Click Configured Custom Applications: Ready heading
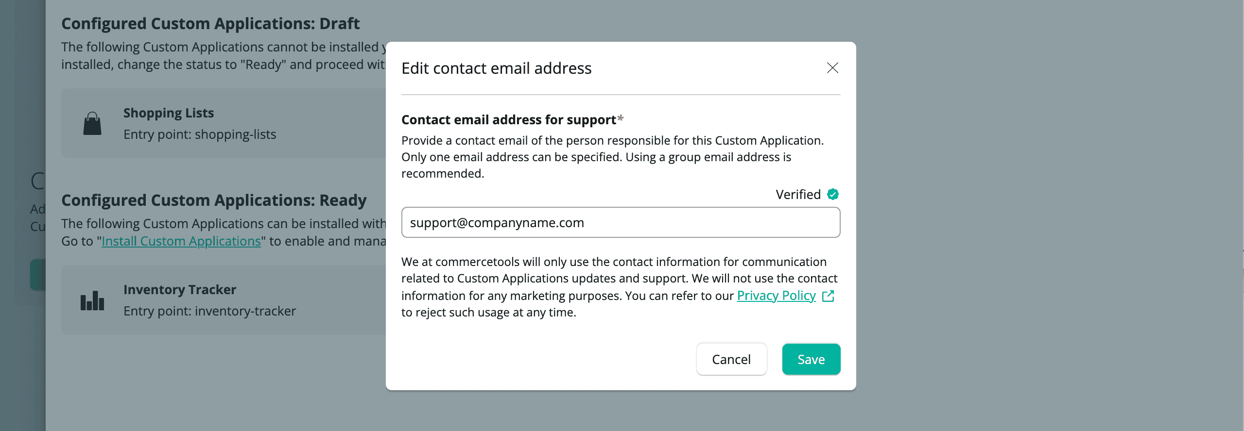Screen dimensions: 1244x431 [214, 200]
